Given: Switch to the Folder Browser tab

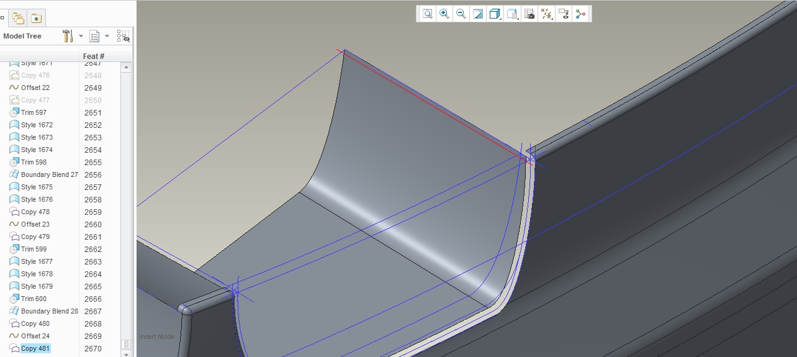Looking at the screenshot, I should (x=18, y=18).
